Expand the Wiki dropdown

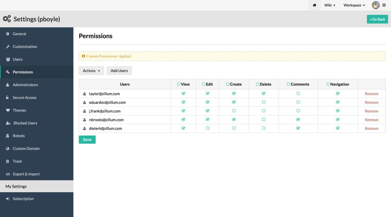pos(330,5)
